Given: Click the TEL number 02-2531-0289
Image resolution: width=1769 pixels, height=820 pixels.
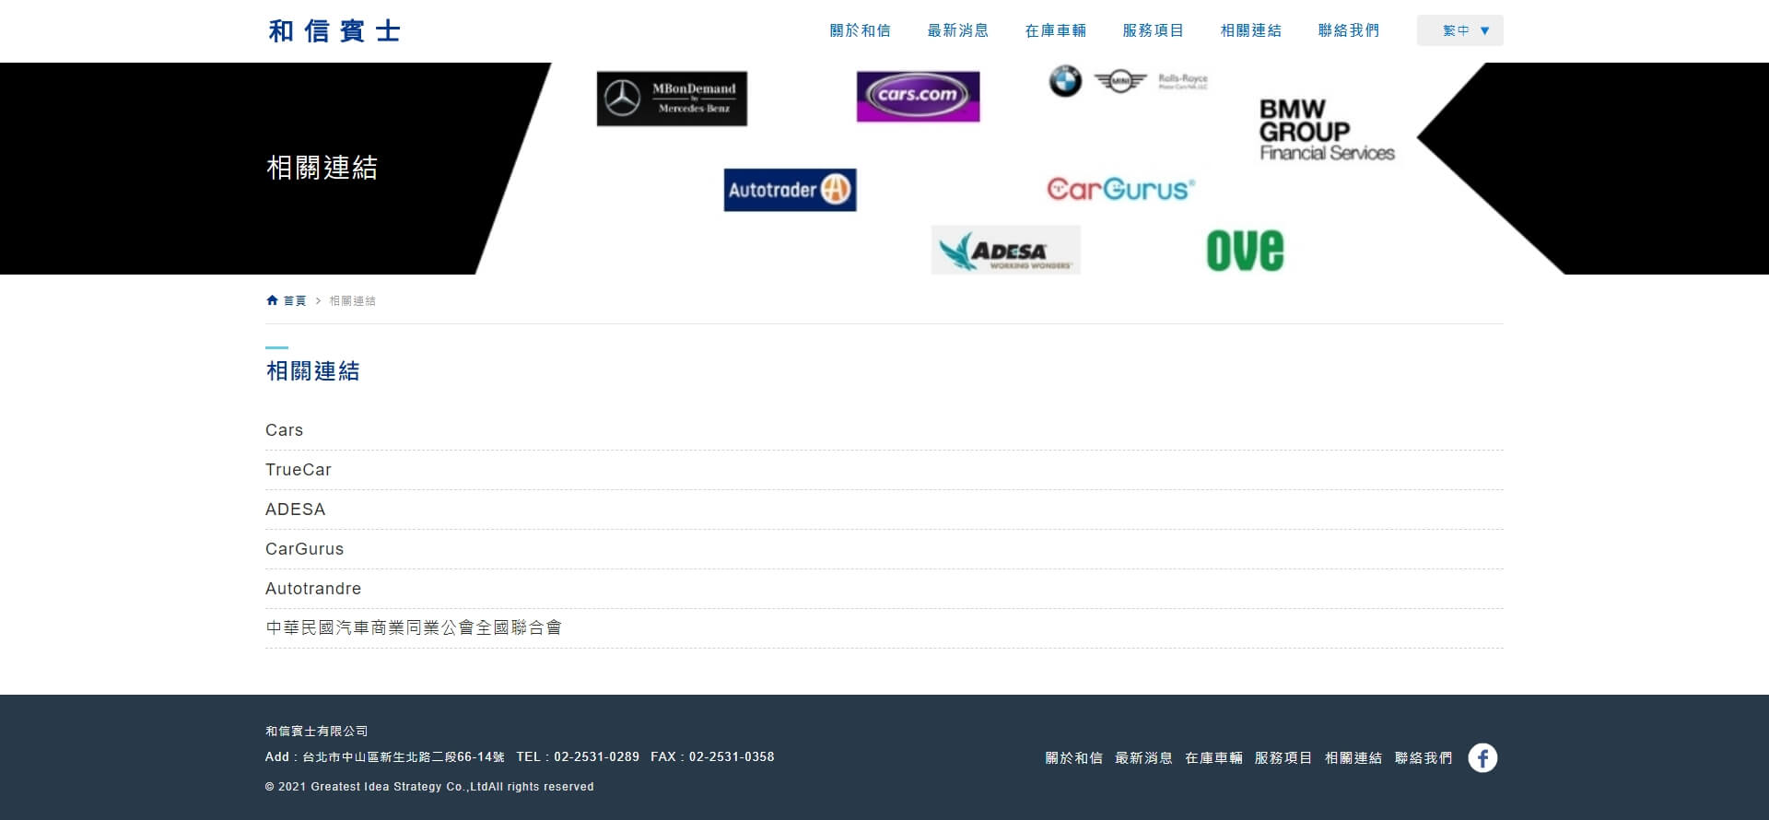Looking at the screenshot, I should click(596, 757).
